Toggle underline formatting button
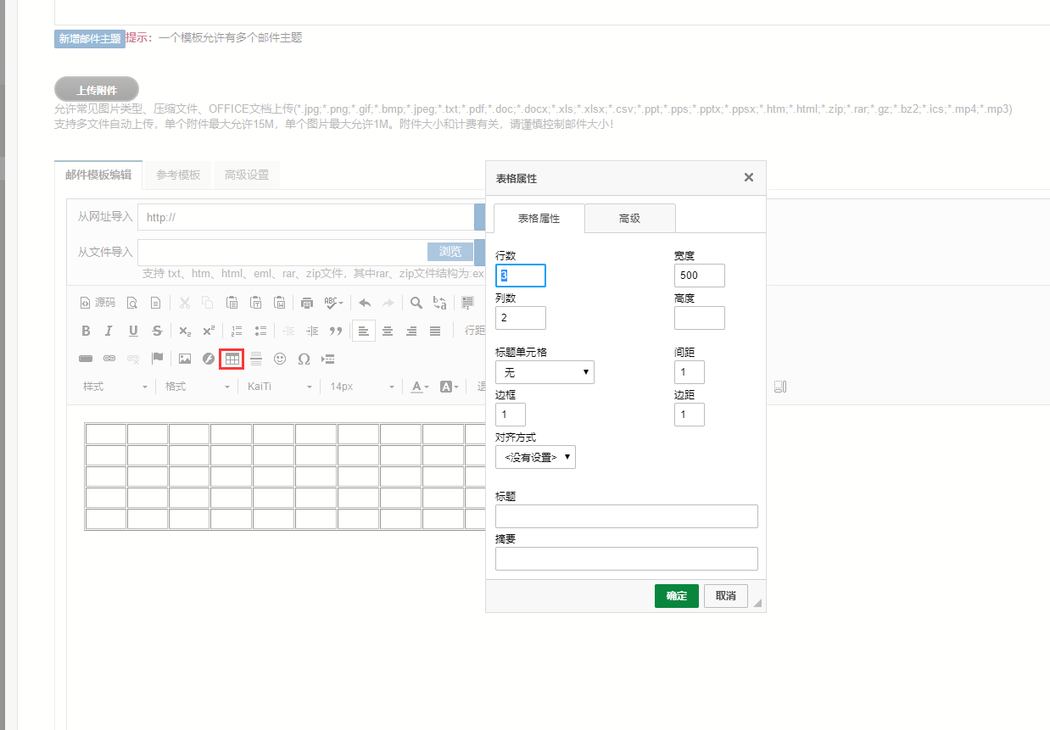Image resolution: width=1050 pixels, height=730 pixels. [133, 331]
